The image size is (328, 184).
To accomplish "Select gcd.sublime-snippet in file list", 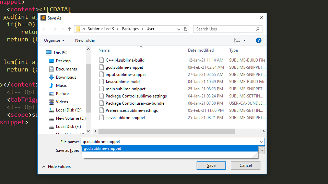I will (124, 67).
